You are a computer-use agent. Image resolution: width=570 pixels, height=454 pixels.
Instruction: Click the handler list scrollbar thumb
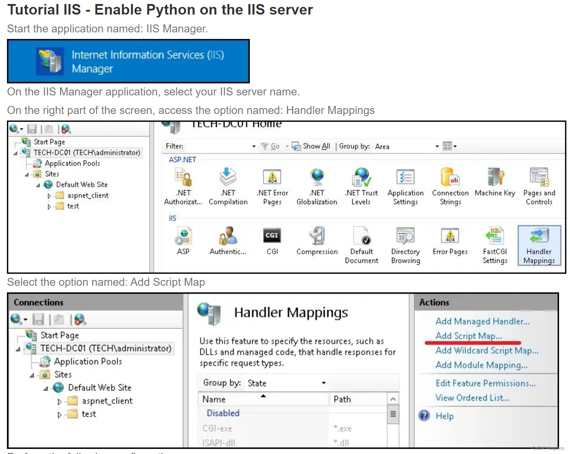click(x=393, y=414)
